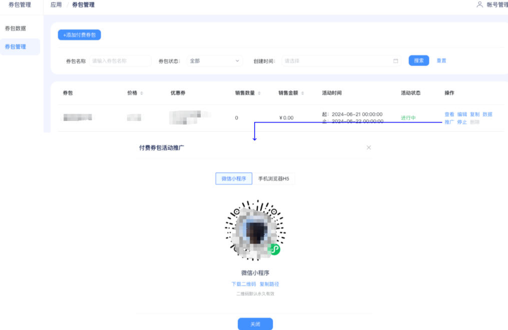Click the user avatar icon beside 帐号管理
This screenshot has height=330, width=508.
(x=479, y=4)
